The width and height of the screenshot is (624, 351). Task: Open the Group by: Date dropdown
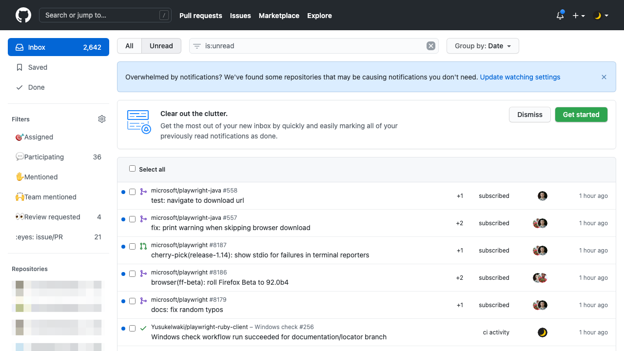tap(483, 46)
